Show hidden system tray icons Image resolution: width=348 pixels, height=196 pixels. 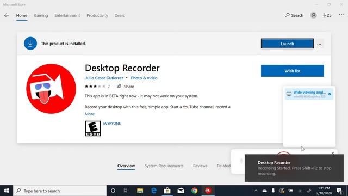tap(256, 191)
